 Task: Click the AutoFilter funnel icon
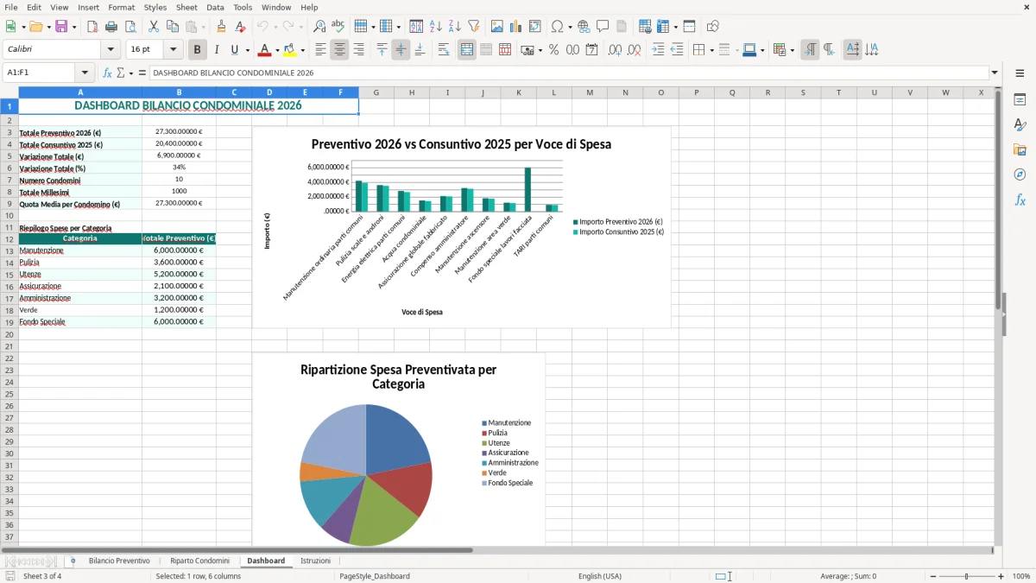coord(474,27)
